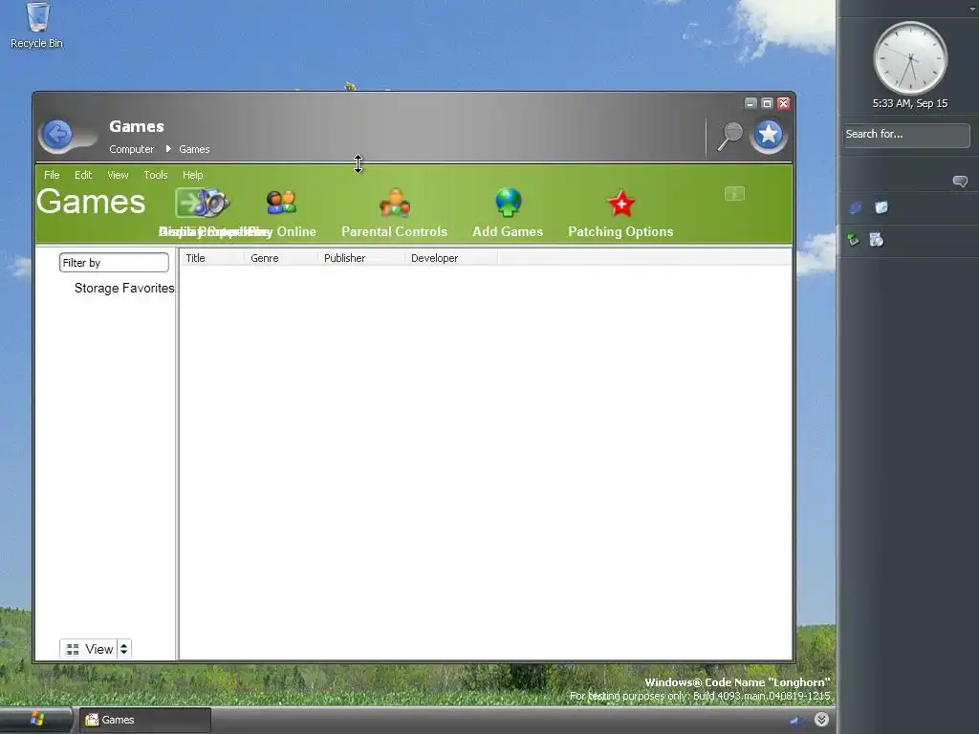Minimize the Games window
The image size is (979, 734).
coord(751,103)
